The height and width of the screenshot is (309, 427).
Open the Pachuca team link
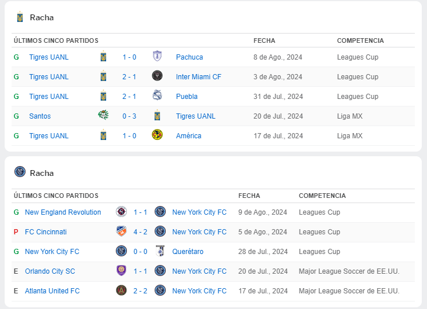pos(189,57)
